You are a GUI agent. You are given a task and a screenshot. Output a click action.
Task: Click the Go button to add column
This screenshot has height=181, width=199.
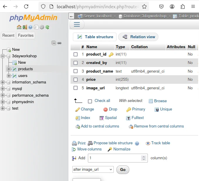[123, 170]
